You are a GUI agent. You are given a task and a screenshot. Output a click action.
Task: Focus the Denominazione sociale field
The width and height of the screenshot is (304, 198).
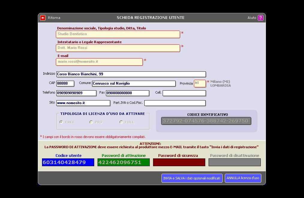coord(118,34)
